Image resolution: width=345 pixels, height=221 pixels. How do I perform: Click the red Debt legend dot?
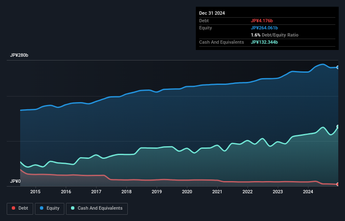(x=13, y=208)
